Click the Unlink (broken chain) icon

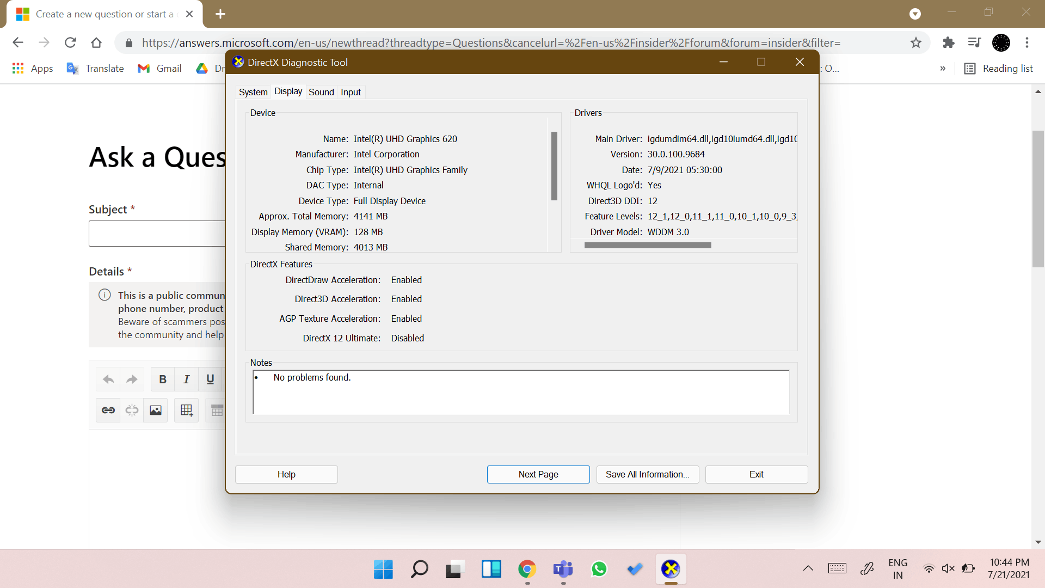(x=131, y=410)
